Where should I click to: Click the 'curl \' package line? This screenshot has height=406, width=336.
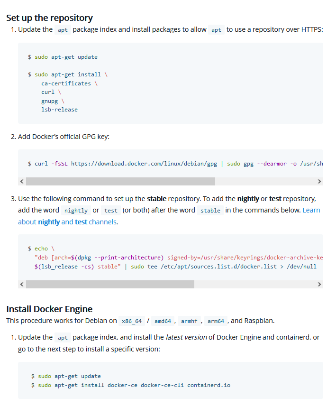[51, 92]
